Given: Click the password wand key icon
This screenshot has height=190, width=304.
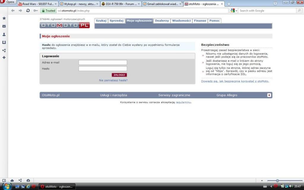Looking at the screenshot, I should pyautogui.click(x=36, y=10).
